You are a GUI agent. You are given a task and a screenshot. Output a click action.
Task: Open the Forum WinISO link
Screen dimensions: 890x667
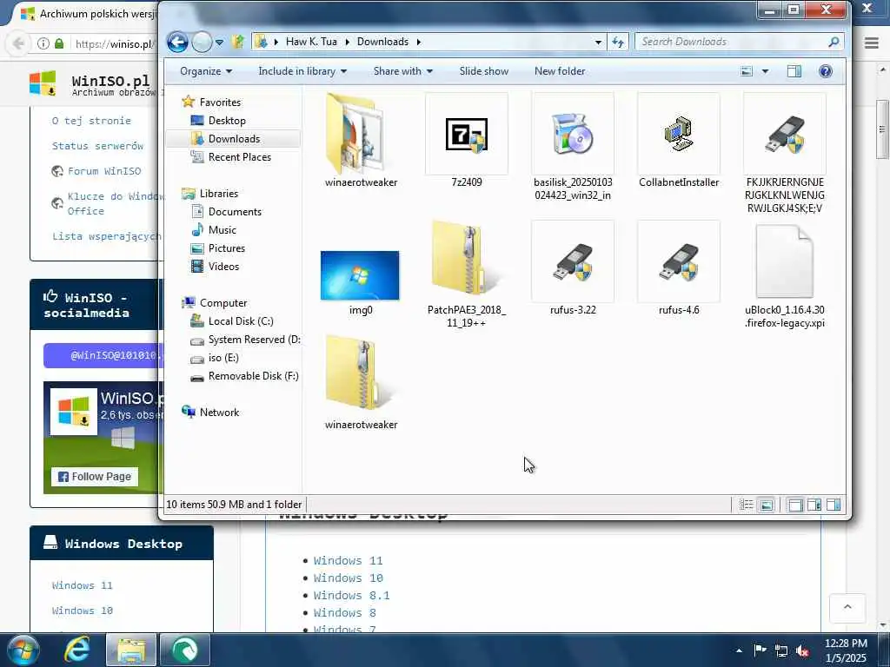pos(104,171)
